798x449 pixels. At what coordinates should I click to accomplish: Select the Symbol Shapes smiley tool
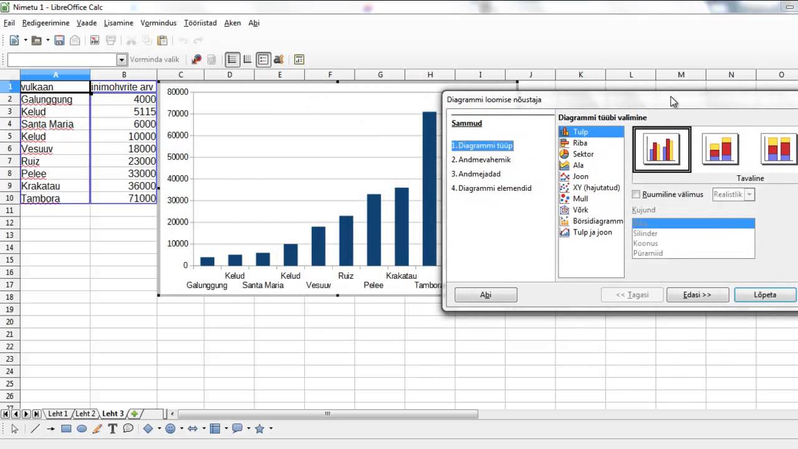170,428
